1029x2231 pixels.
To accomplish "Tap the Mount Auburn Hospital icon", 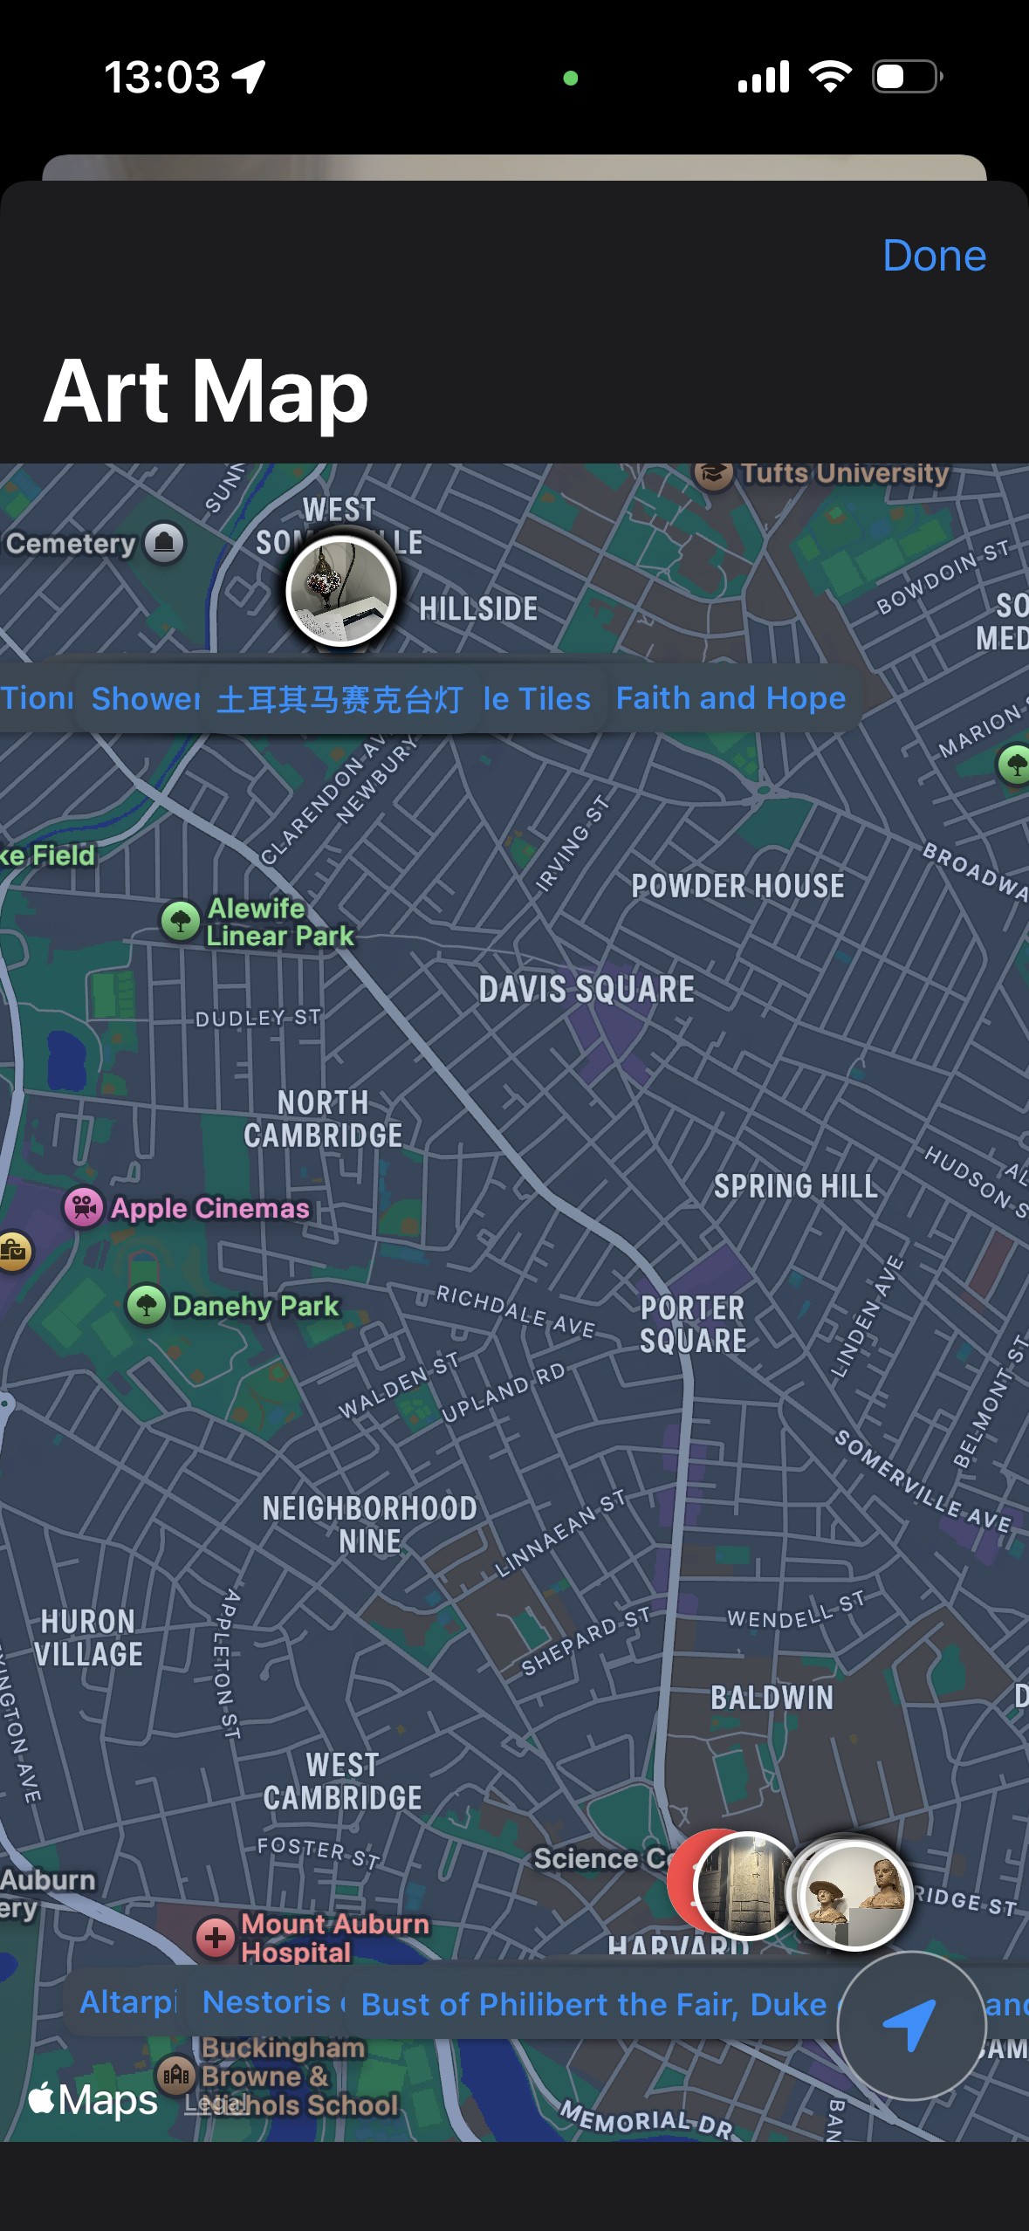I will (215, 1938).
